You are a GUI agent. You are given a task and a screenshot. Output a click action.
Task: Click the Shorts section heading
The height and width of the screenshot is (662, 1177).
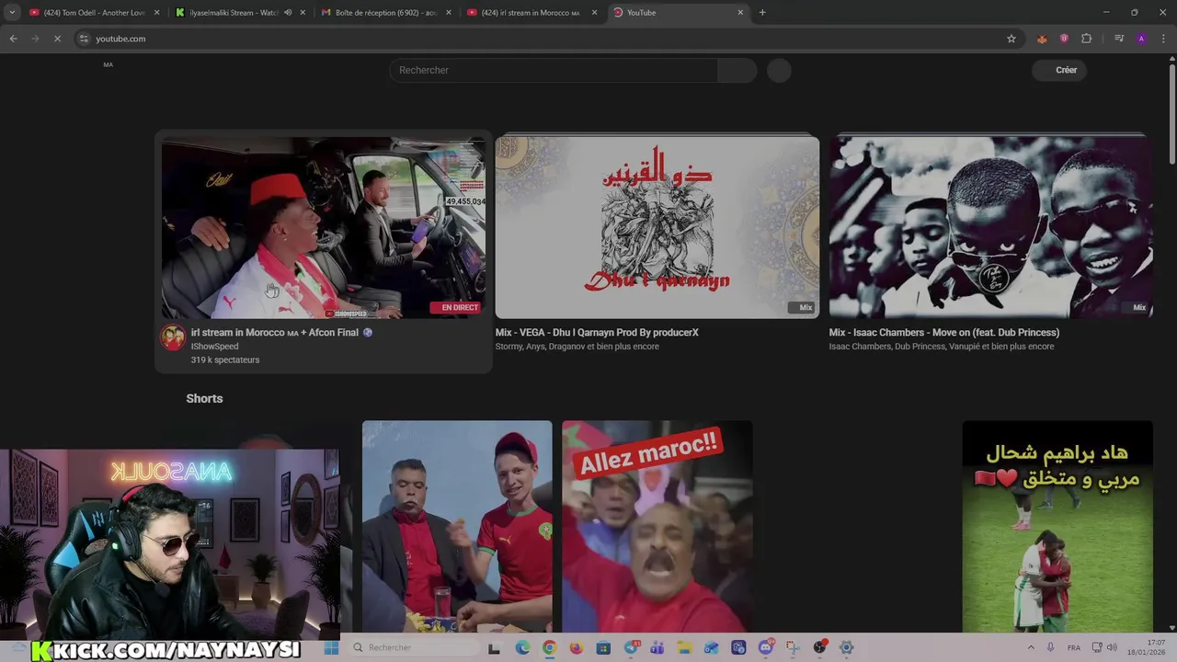204,398
